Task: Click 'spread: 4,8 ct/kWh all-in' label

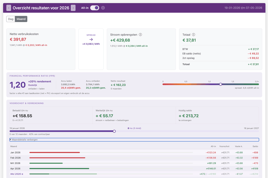Action: pyautogui.click(x=247, y=88)
